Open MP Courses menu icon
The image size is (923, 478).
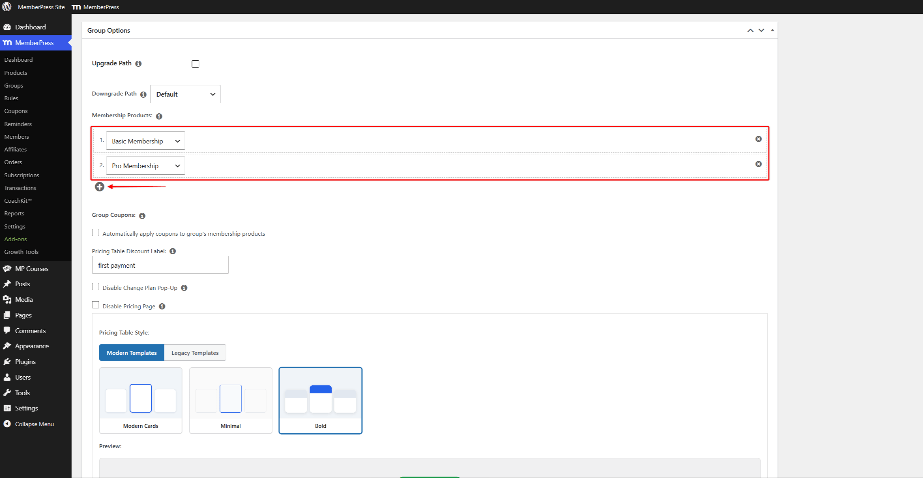click(x=7, y=268)
